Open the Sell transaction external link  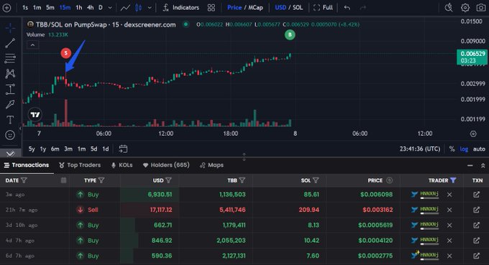pos(476,210)
